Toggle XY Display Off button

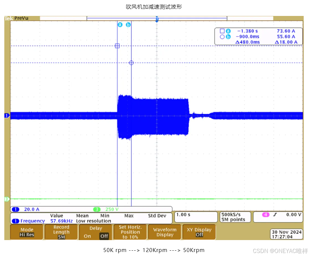pyautogui.click(x=199, y=232)
